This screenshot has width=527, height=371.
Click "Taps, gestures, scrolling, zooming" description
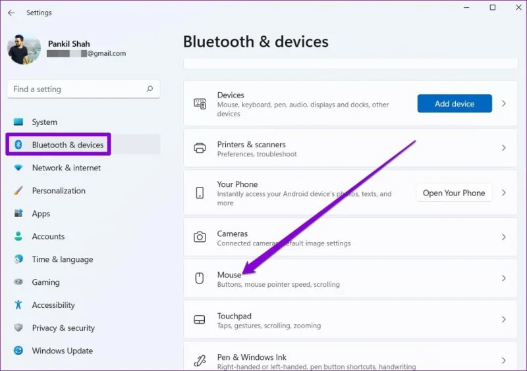click(x=269, y=326)
